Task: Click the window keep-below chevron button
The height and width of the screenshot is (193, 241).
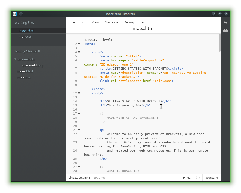Action: pyautogui.click(x=213, y=14)
